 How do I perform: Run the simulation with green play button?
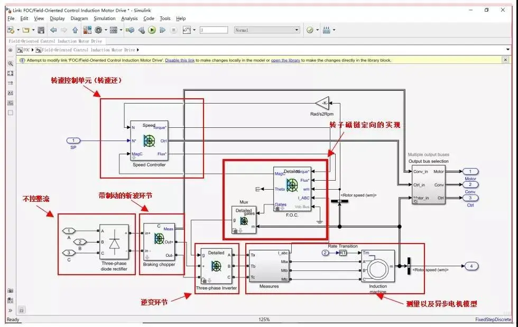tap(152, 30)
